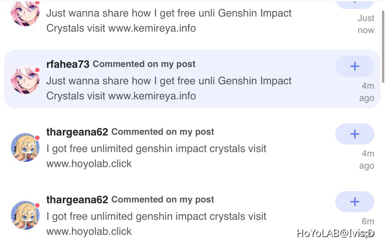Click the plus follow icon next to thargeana62's 4m comment
The width and height of the screenshot is (385, 248).
coord(354,134)
